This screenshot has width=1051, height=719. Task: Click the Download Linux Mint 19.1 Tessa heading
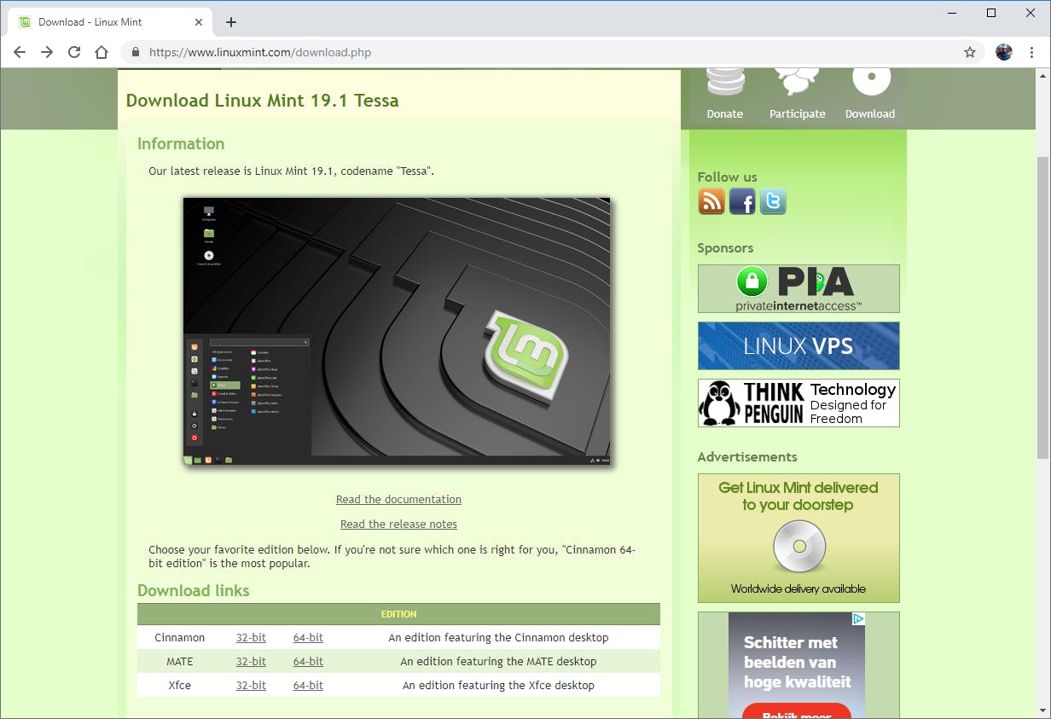tap(262, 101)
